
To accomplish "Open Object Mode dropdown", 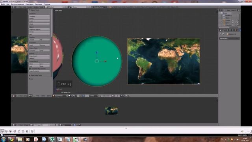I will [x=59, y=95].
